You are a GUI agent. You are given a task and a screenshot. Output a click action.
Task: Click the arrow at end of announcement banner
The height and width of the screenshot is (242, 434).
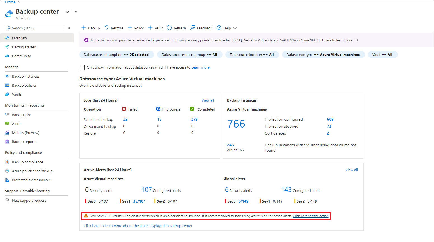point(356,40)
